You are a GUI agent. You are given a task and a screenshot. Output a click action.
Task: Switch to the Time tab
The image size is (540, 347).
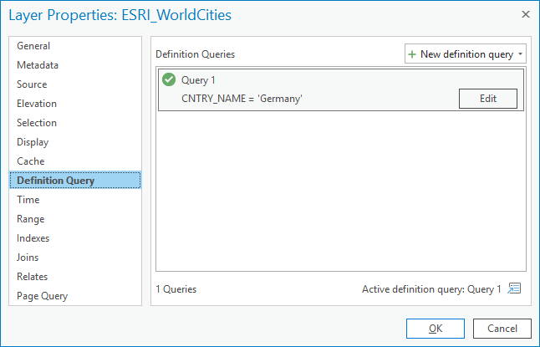click(75, 200)
